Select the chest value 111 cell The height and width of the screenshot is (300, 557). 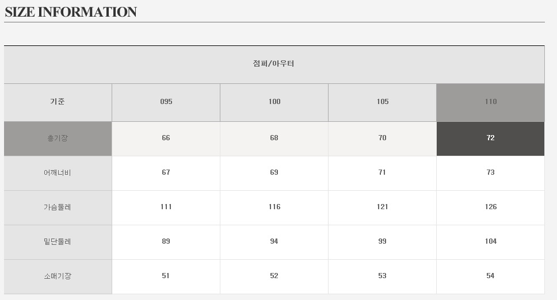(x=166, y=207)
